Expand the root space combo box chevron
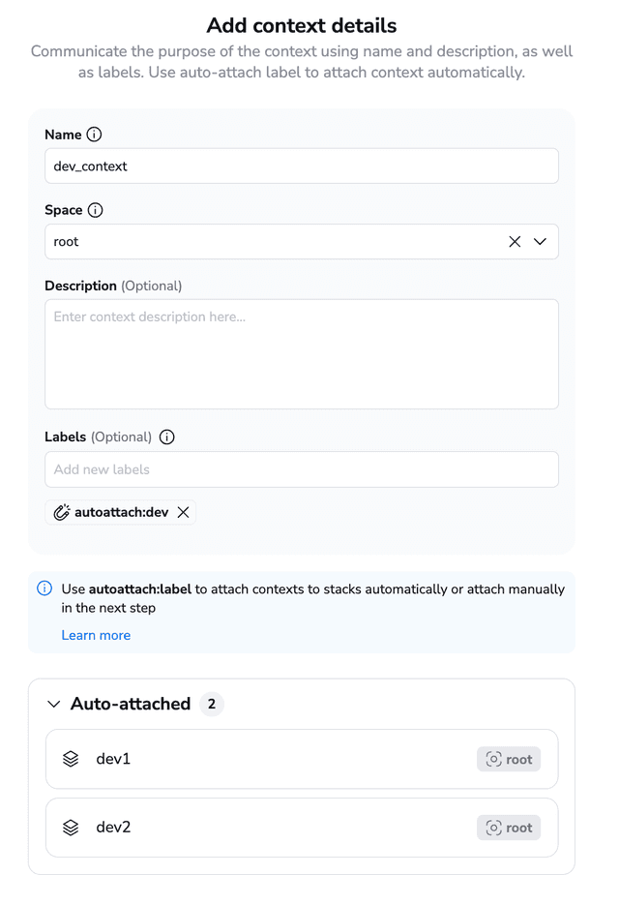Viewport: 619px width, 905px height. click(541, 241)
